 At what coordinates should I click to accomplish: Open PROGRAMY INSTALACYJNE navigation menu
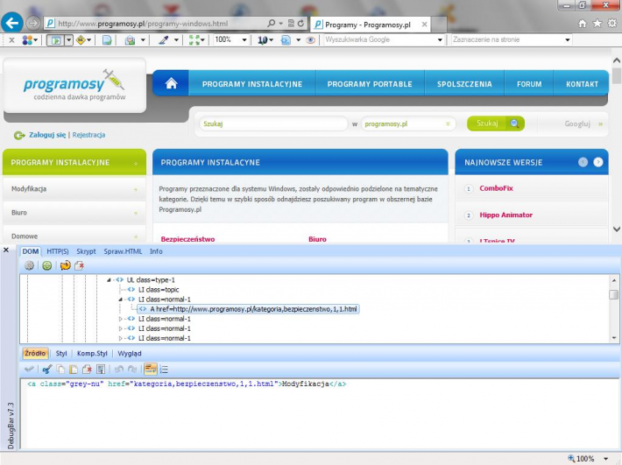coord(252,84)
